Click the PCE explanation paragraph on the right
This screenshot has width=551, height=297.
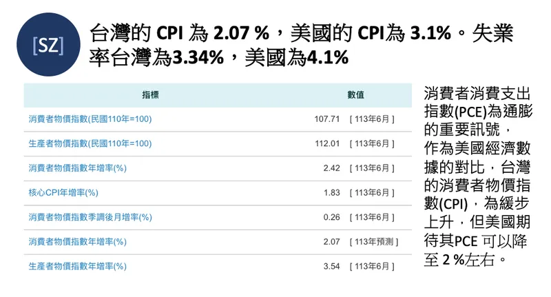click(x=478, y=176)
